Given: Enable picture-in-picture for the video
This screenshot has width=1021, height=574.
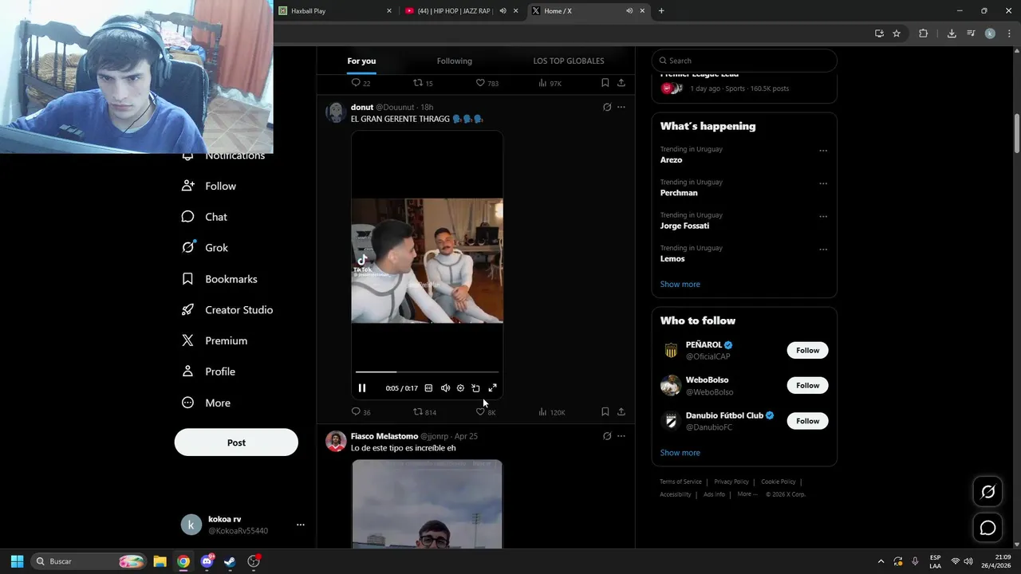Looking at the screenshot, I should tap(475, 388).
